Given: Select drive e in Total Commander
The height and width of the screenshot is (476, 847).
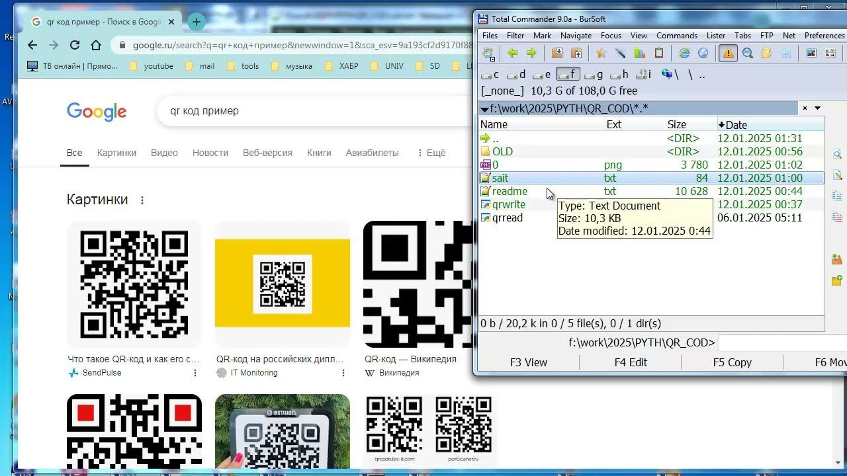Looking at the screenshot, I should click(x=541, y=75).
